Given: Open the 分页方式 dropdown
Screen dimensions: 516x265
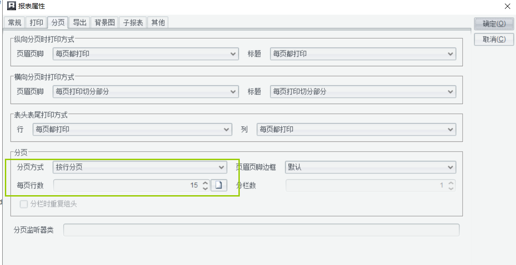Looking at the screenshot, I should tap(140, 167).
